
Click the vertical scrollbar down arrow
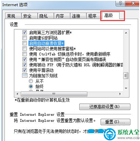click(x=126, y=88)
